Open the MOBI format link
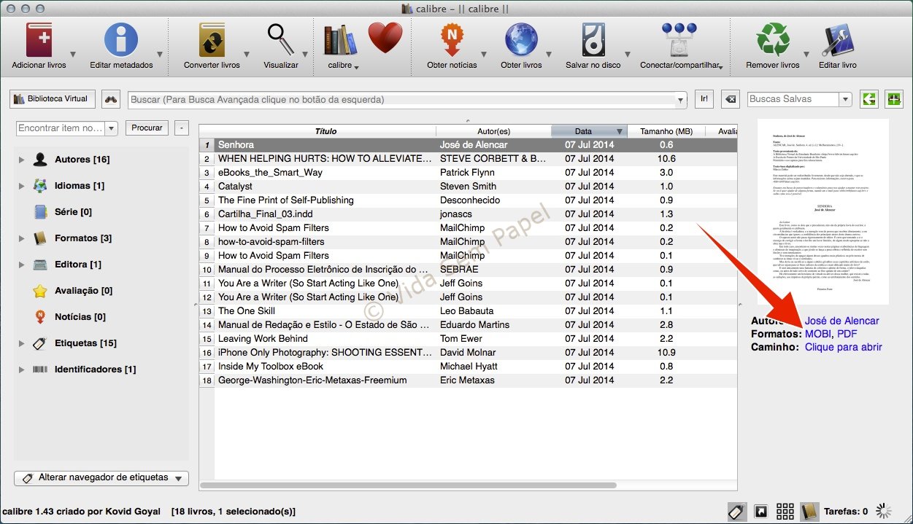This screenshot has height=524, width=913. coord(818,334)
